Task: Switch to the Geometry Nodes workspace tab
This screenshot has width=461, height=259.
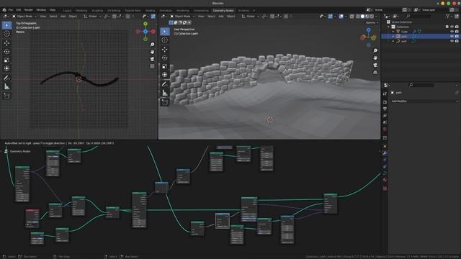Action: point(223,11)
